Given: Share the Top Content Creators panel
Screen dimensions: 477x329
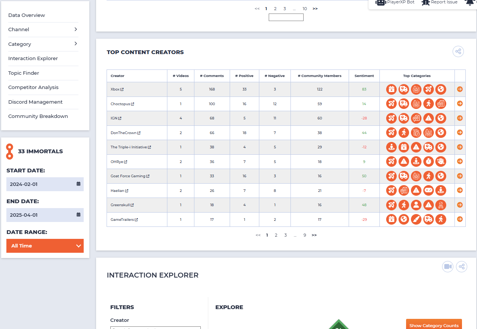Looking at the screenshot, I should coord(458,51).
